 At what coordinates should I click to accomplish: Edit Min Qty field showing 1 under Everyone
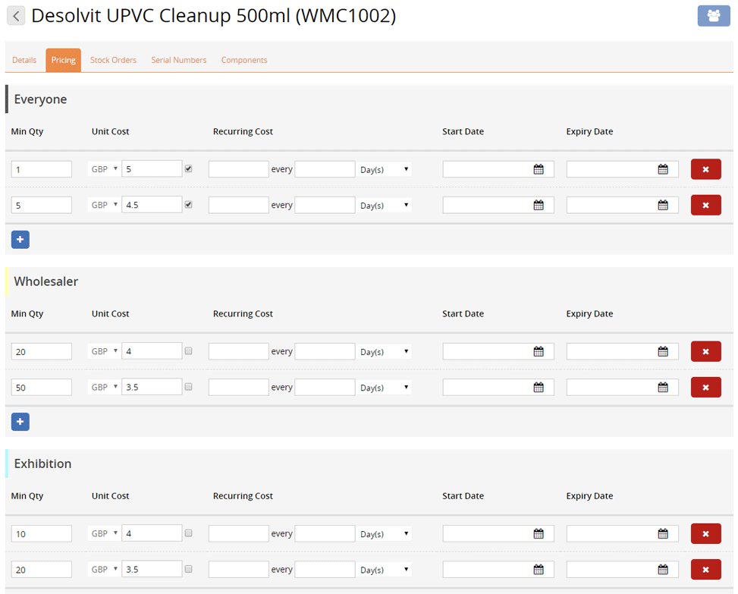(x=42, y=169)
